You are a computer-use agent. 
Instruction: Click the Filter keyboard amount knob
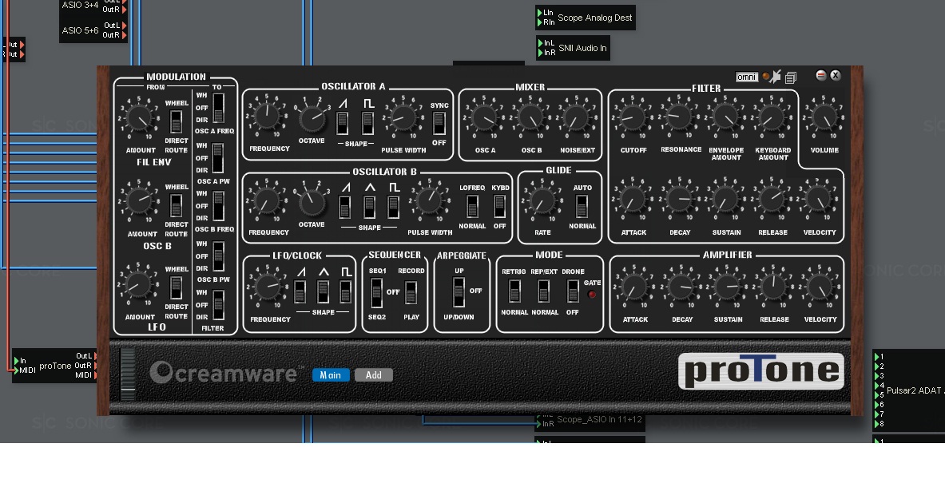(x=772, y=117)
